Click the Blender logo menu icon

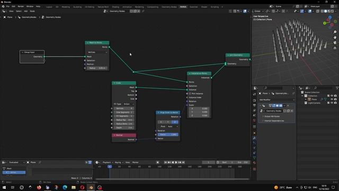pos(3,6)
